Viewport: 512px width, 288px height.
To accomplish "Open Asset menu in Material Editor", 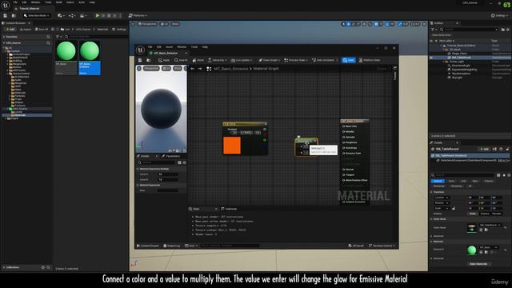I will click(x=169, y=47).
